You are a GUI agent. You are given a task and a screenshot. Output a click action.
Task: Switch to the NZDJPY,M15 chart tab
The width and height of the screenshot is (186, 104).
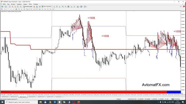[x=41, y=97]
